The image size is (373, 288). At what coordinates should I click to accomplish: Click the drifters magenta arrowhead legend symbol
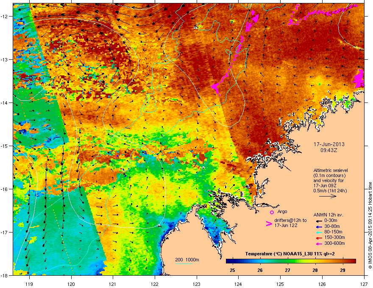click(x=269, y=223)
